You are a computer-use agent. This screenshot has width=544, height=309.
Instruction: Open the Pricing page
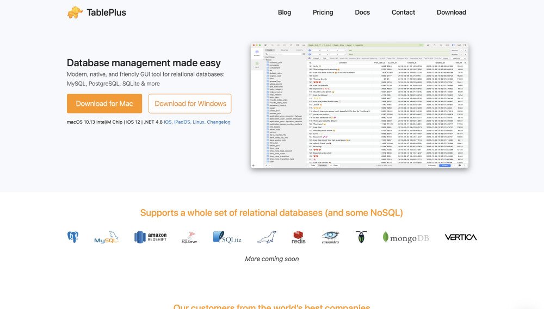point(323,12)
